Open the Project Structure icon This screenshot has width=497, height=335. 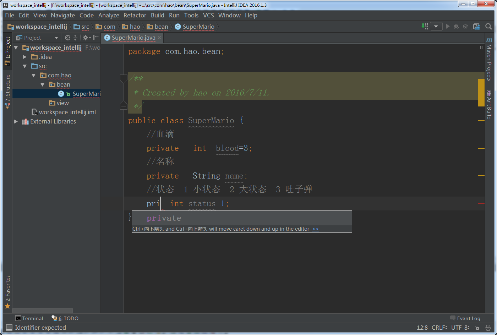(x=476, y=26)
